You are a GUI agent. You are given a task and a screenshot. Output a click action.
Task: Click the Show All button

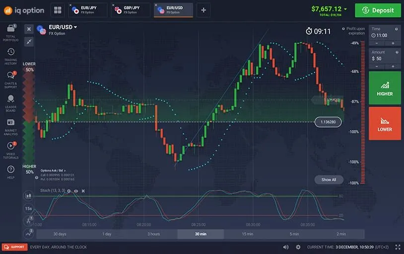pyautogui.click(x=329, y=180)
